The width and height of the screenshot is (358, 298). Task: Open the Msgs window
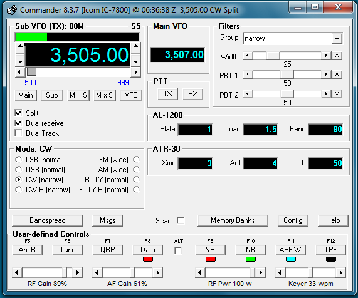point(108,220)
